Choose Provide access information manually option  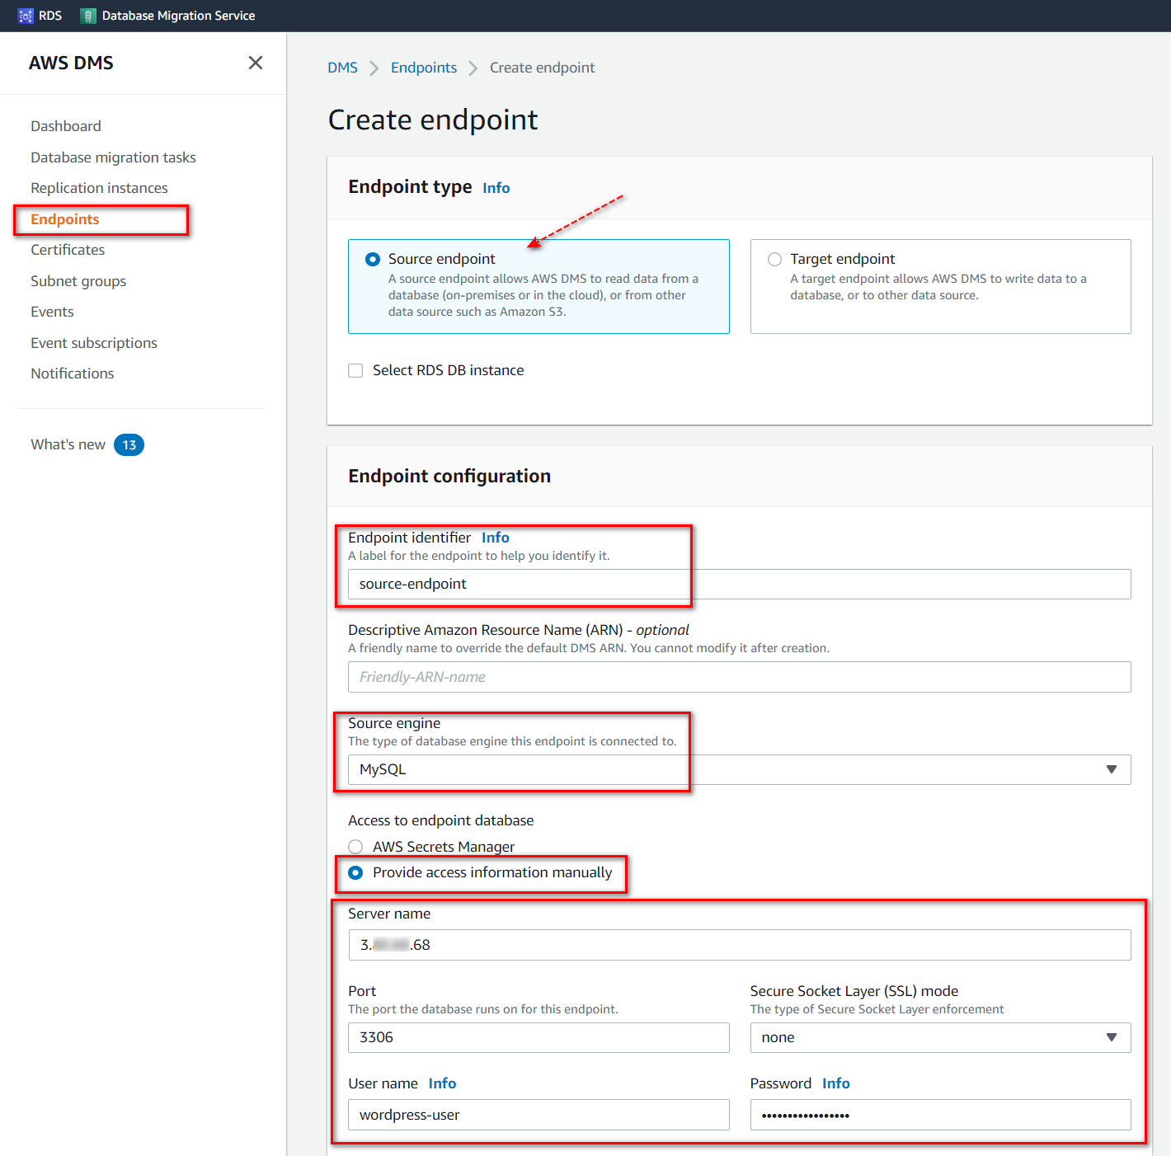point(355,872)
